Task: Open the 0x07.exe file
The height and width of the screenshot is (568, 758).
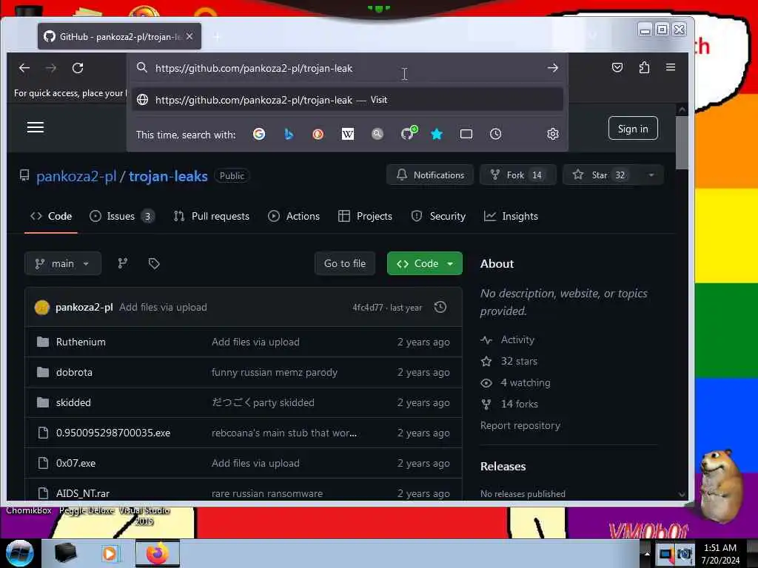Action: point(76,463)
